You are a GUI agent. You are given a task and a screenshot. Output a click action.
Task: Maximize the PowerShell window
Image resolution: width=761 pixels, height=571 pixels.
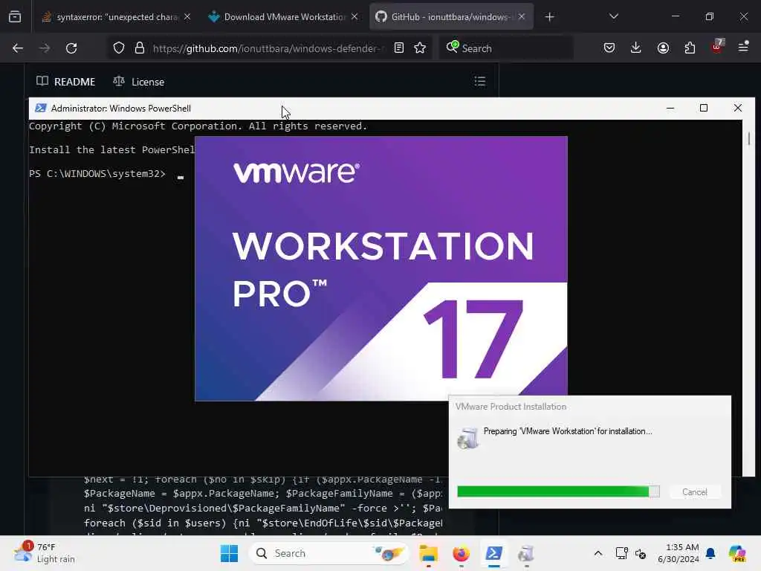pos(704,108)
